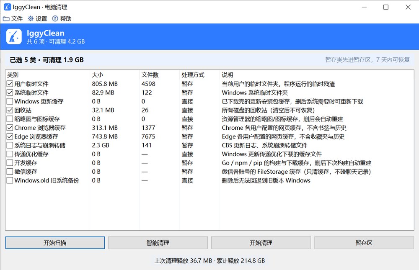Click the 已选 5 类 summary text
This screenshot has height=270, width=419.
pos(47,60)
